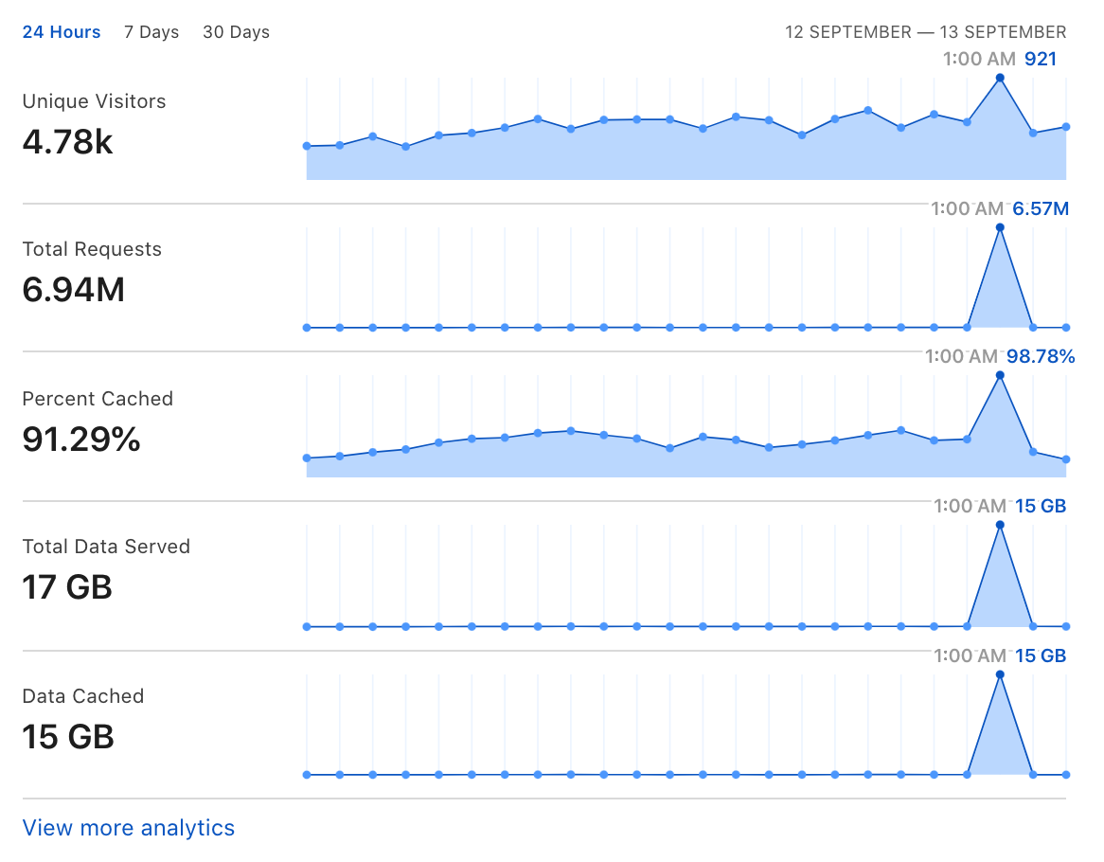
Task: Click the 15 GB peak point on Data Cached chart
Action: pos(1000,674)
